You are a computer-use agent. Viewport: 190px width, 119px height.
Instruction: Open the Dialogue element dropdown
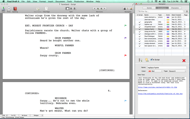click(x=37, y=115)
